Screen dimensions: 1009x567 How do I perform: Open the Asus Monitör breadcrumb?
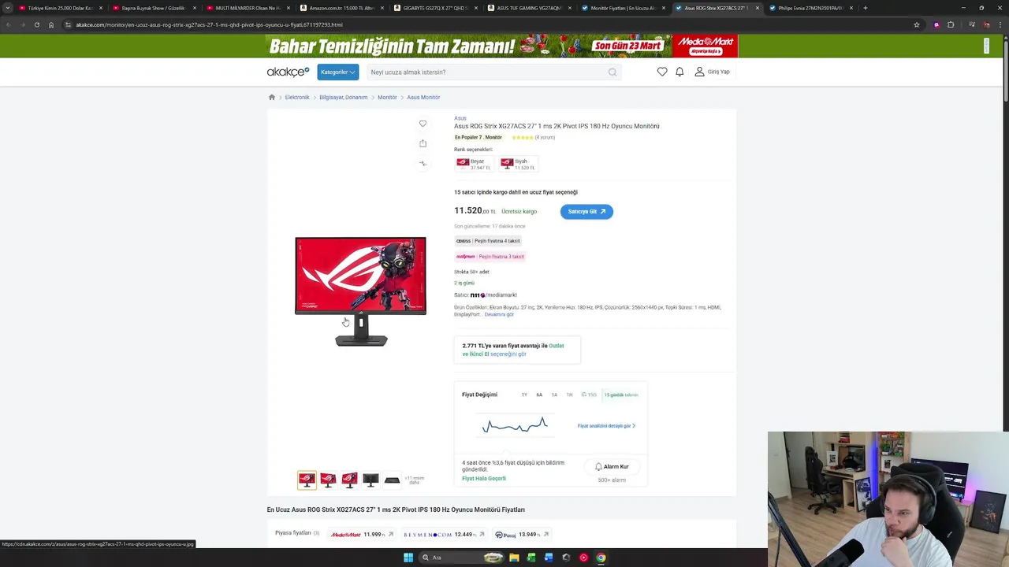click(423, 97)
